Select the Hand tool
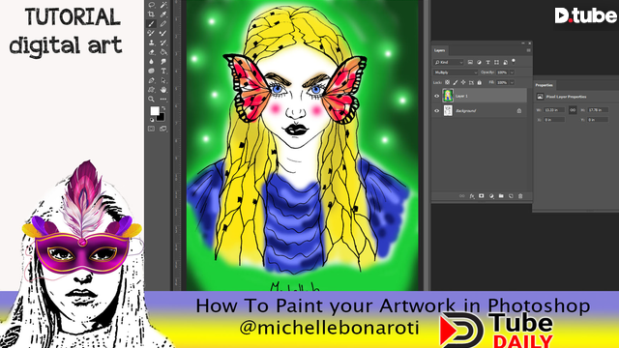 click(x=163, y=90)
